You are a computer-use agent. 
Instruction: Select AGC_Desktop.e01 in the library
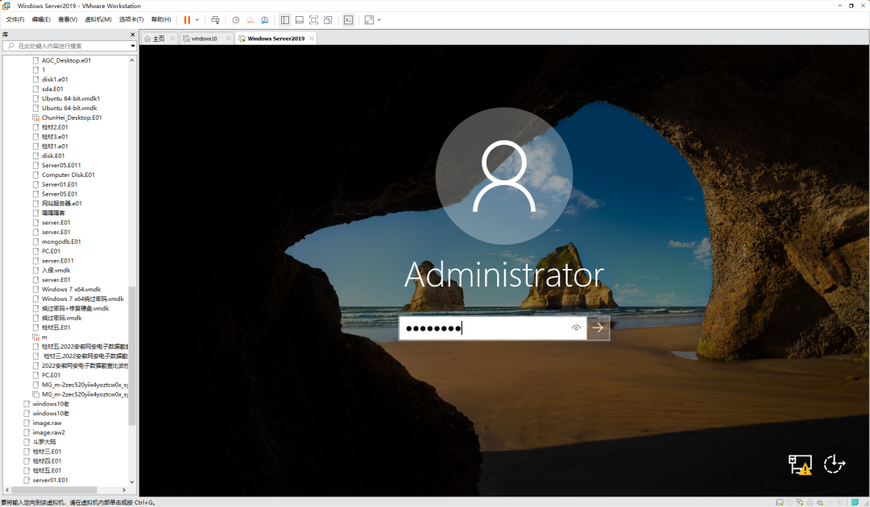[66, 60]
